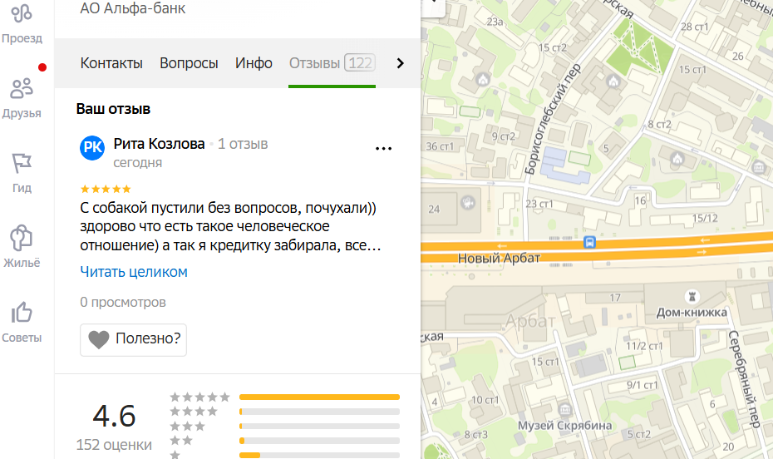The height and width of the screenshot is (459, 773).
Task: Click the five-star rating distribution bar
Action: point(319,397)
